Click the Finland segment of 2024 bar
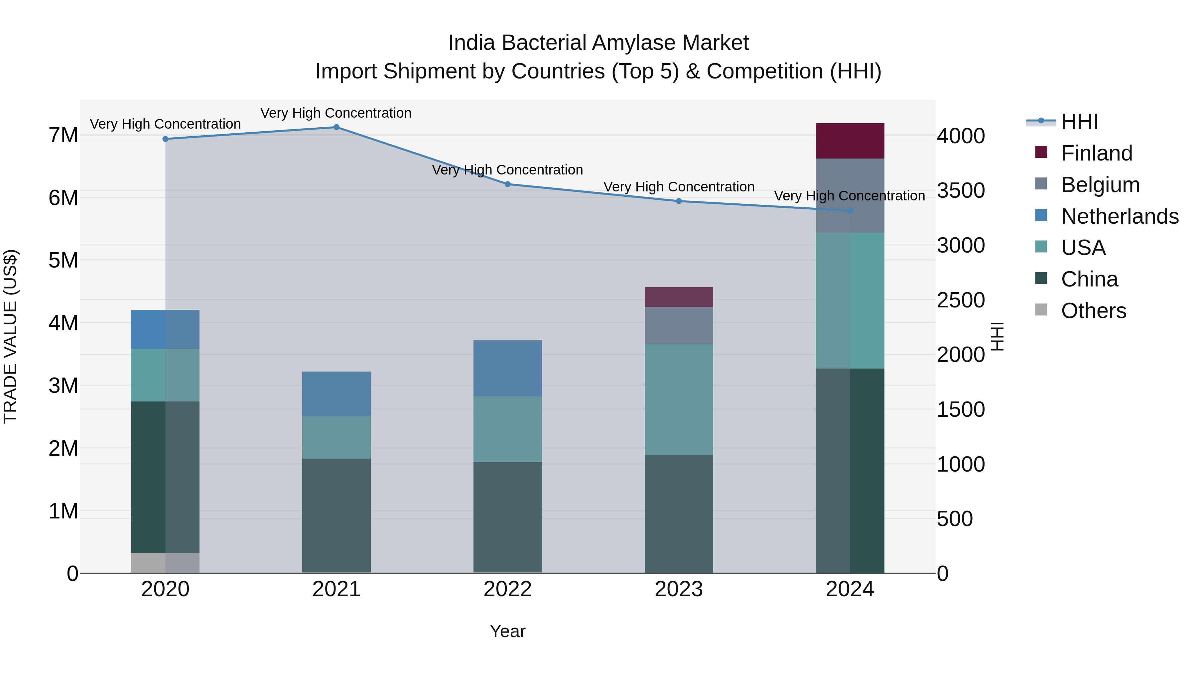This screenshot has width=1197, height=673. (850, 141)
